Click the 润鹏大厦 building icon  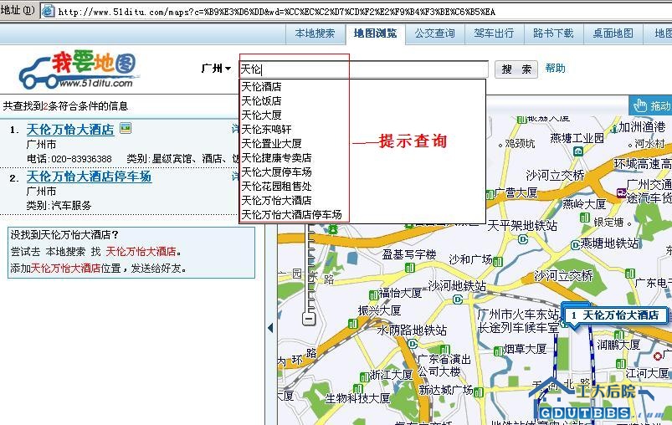(x=618, y=335)
